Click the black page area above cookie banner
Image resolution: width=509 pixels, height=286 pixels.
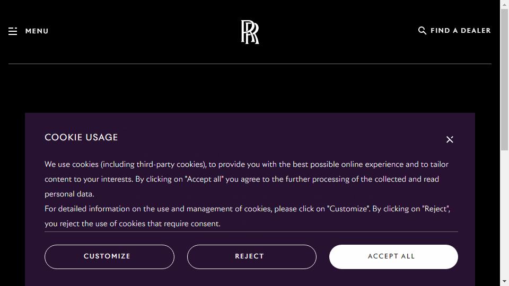(x=250, y=88)
